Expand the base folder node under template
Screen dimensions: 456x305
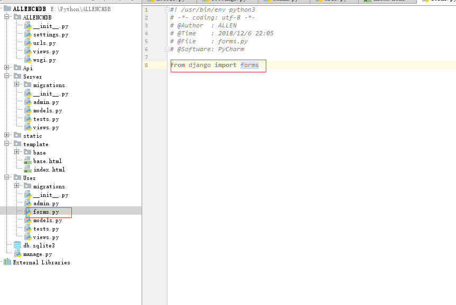pyautogui.click(x=16, y=151)
